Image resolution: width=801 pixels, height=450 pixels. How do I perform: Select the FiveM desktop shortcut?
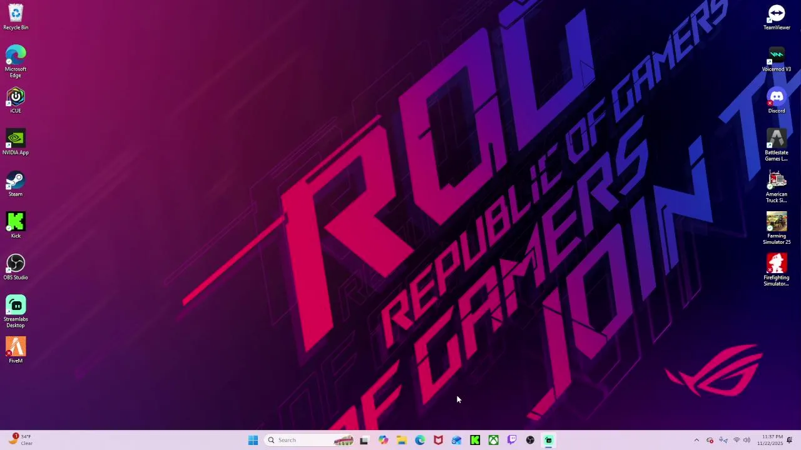(16, 351)
